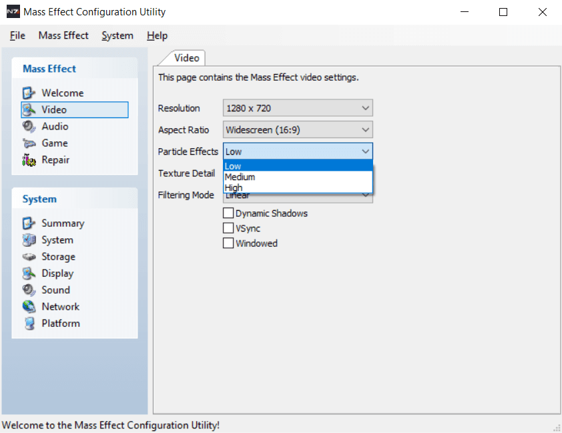Screen dimensions: 562x433
Task: Expand the Resolution dropdown
Action: click(298, 108)
